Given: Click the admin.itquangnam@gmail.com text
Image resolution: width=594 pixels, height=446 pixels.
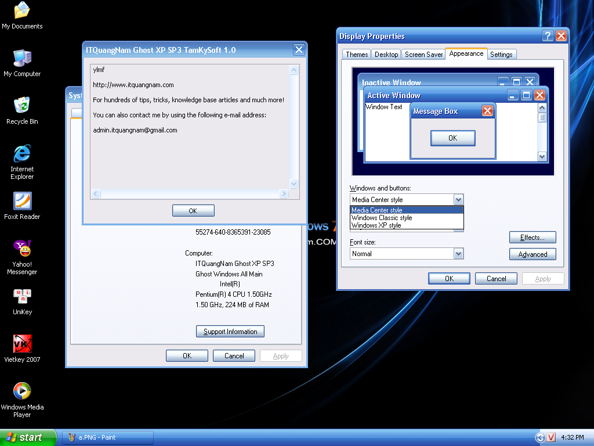Looking at the screenshot, I should pos(135,130).
